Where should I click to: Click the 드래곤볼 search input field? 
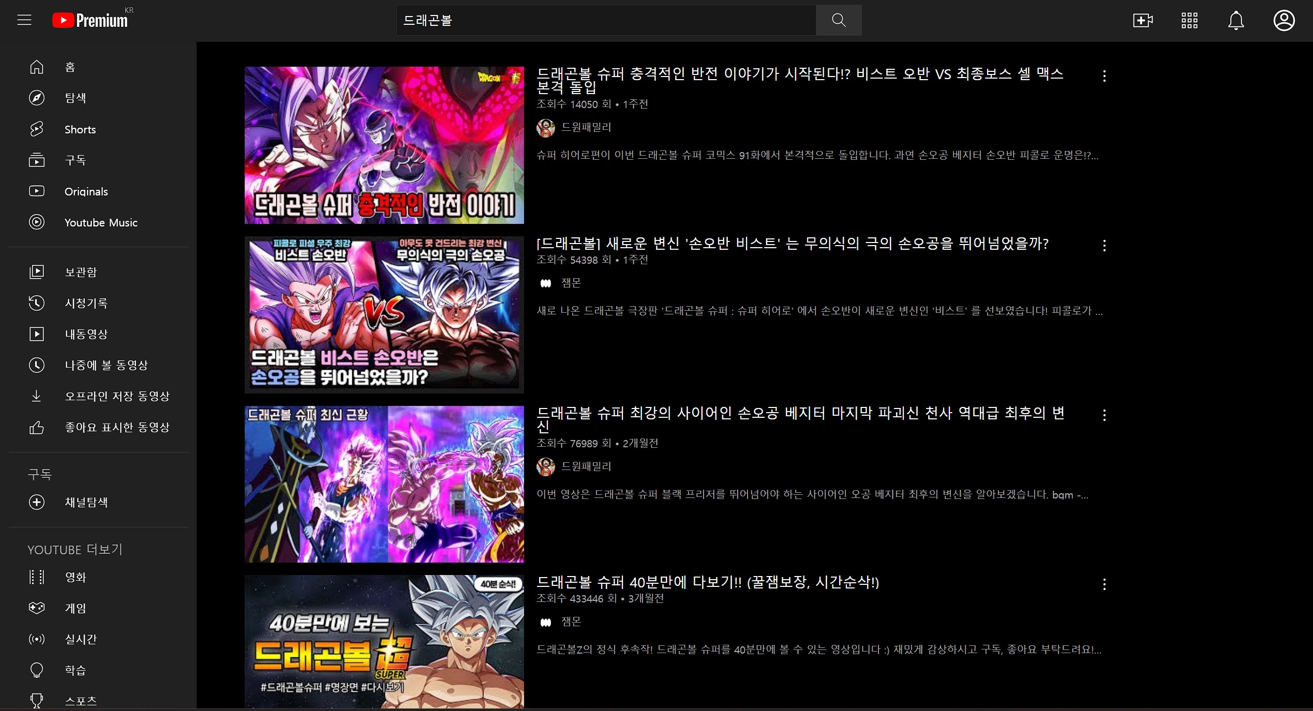point(605,20)
